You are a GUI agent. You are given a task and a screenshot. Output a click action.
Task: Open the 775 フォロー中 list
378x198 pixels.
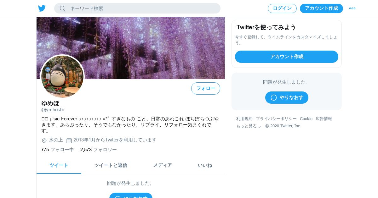point(58,150)
